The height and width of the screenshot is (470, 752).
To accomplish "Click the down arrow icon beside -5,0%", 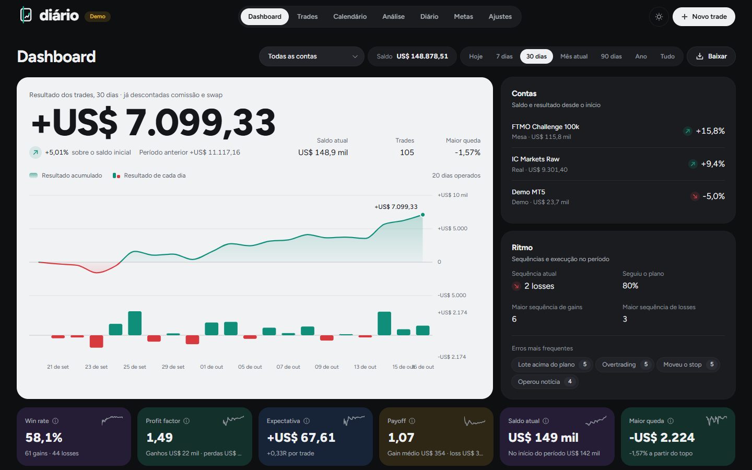I will point(695,196).
